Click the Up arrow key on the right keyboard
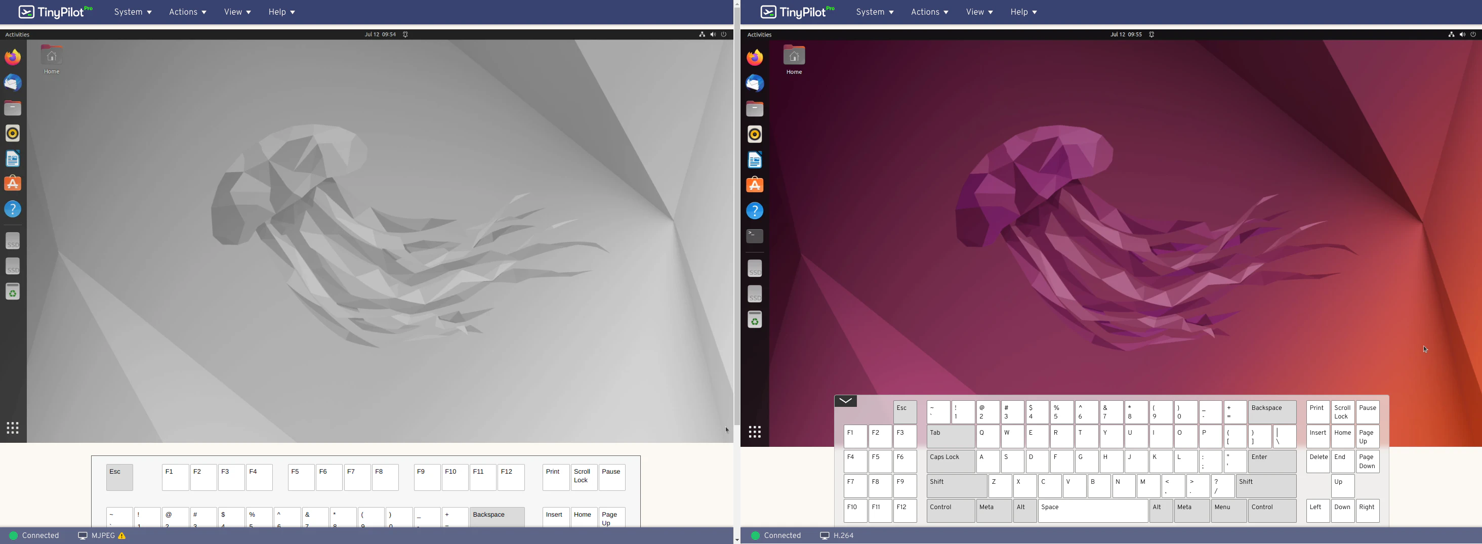The image size is (1482, 544). (x=1343, y=486)
